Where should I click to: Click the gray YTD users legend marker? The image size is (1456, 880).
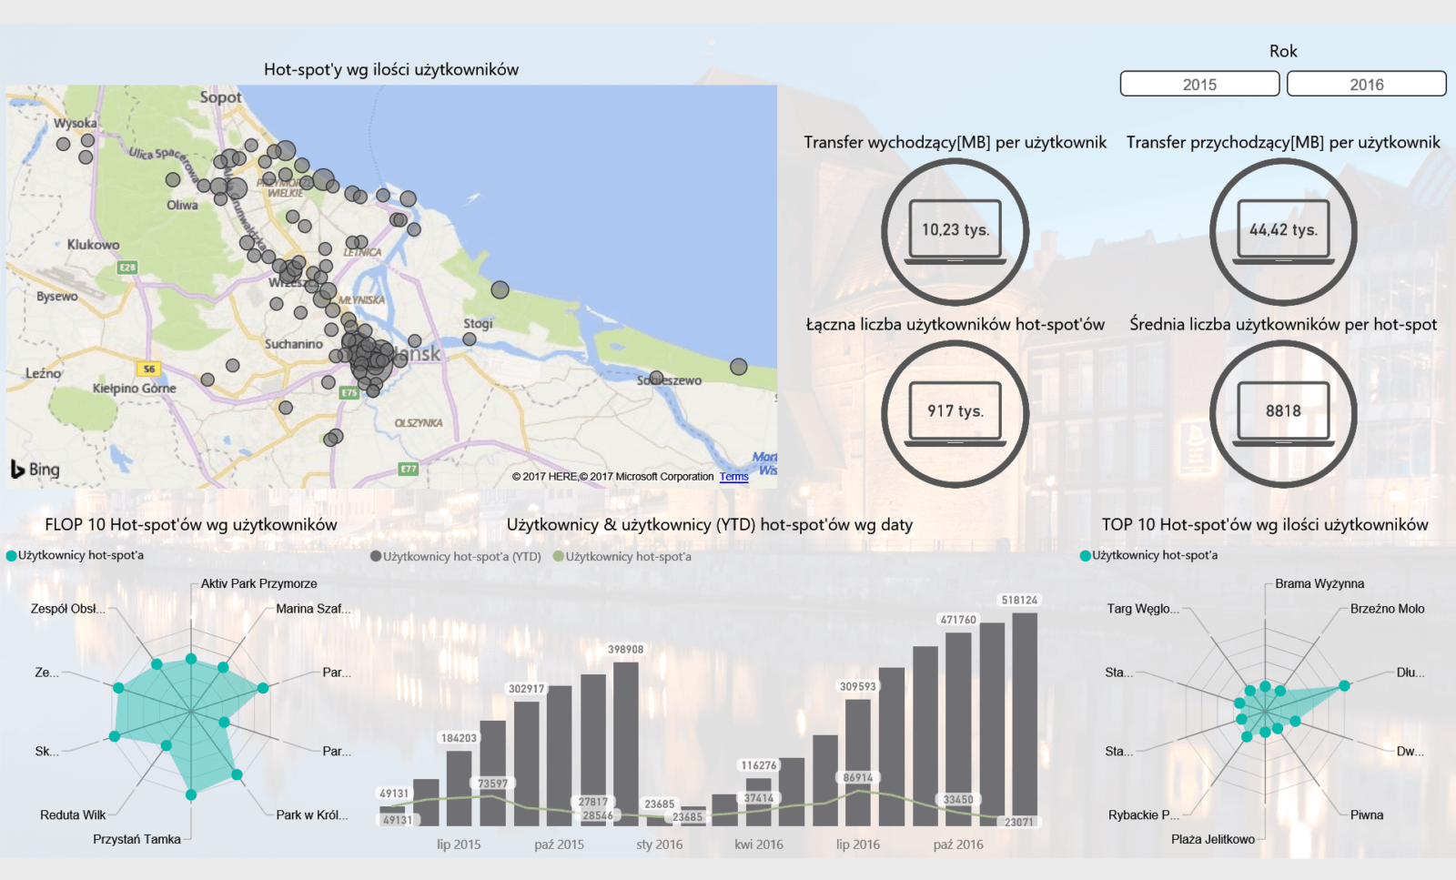coord(376,556)
